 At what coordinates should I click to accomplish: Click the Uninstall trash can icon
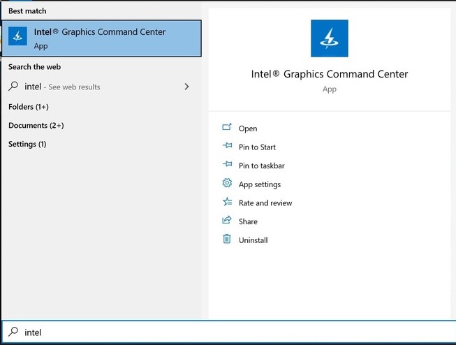[x=226, y=240]
